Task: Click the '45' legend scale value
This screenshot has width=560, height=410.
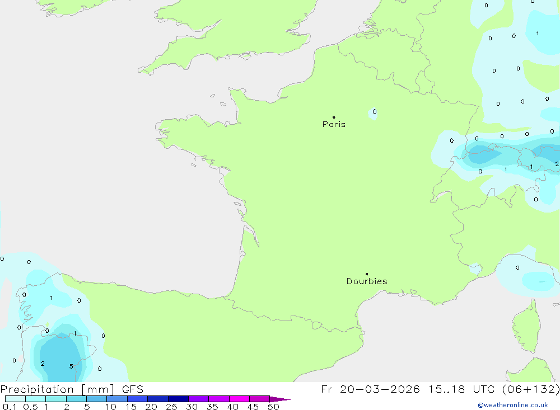Action: click(253, 407)
